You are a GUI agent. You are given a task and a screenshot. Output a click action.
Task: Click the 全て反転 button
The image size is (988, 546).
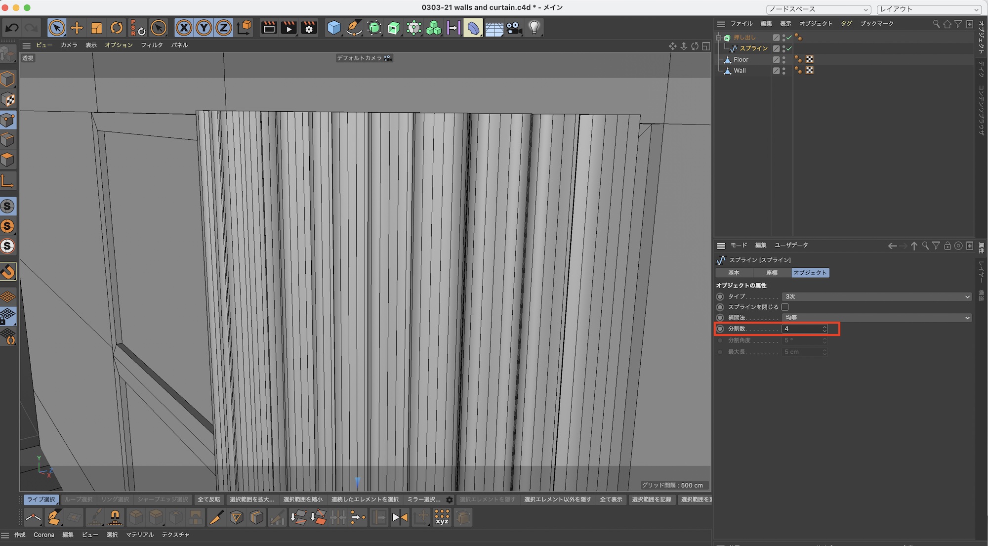pyautogui.click(x=209, y=500)
